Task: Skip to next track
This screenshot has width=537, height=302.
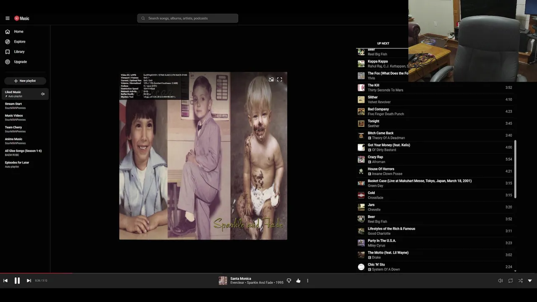Action: [29, 281]
